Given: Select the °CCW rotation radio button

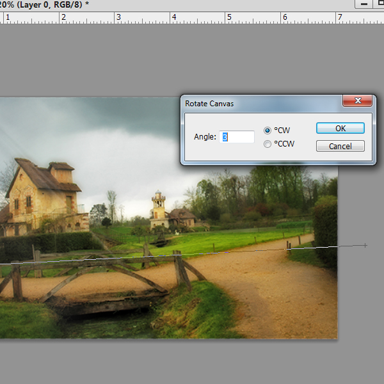Looking at the screenshot, I should [267, 144].
